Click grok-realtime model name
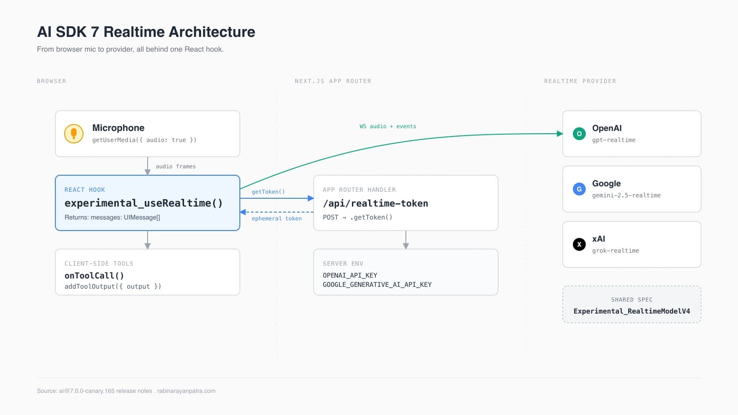The image size is (738, 415). point(616,250)
